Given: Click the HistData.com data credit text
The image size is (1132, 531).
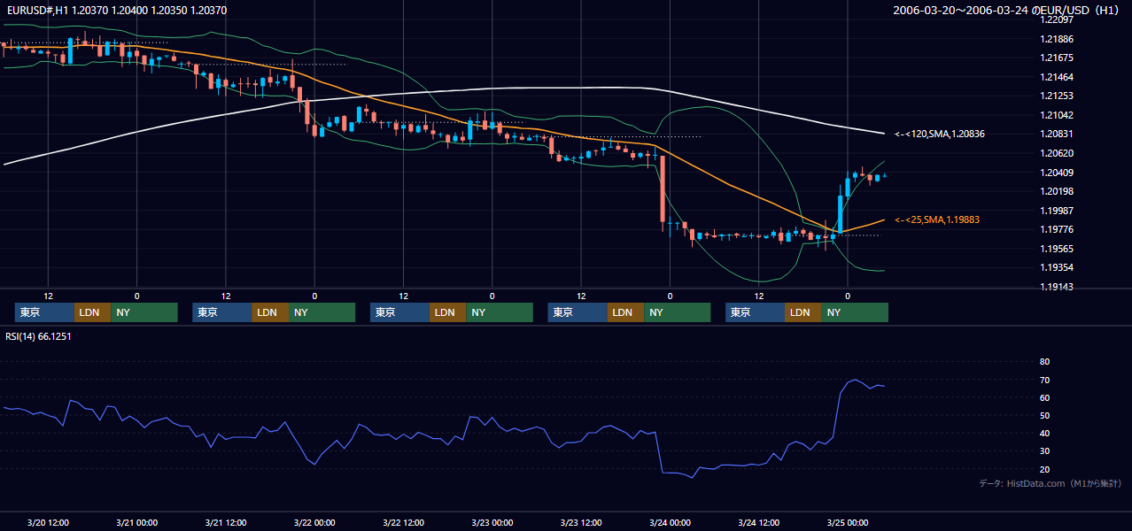Looking at the screenshot, I should [x=1051, y=483].
